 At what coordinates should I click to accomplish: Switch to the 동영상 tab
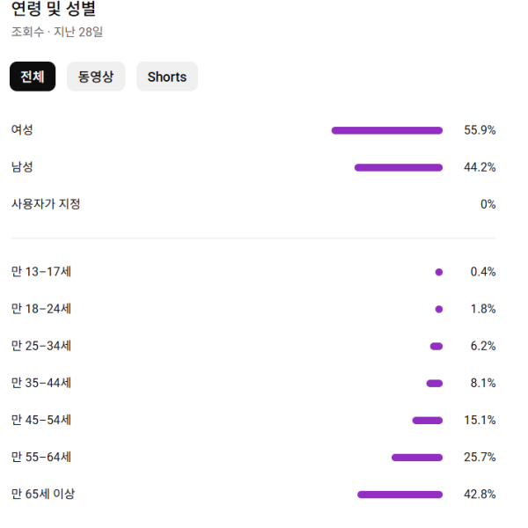tap(96, 77)
